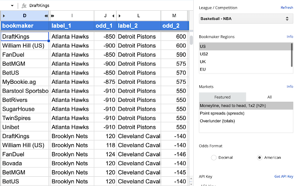Expand hidden column left of column L
Image resolution: width=298 pixels, height=186 pixels.
pyautogui.click(x=120, y=16)
